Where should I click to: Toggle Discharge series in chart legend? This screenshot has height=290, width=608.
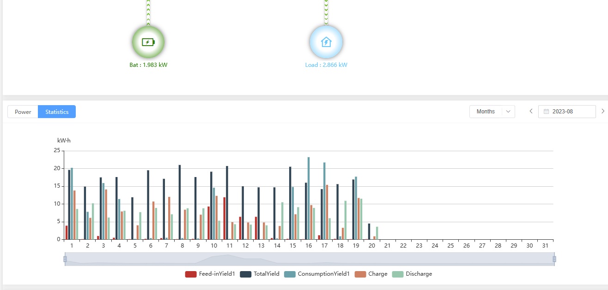coord(412,274)
